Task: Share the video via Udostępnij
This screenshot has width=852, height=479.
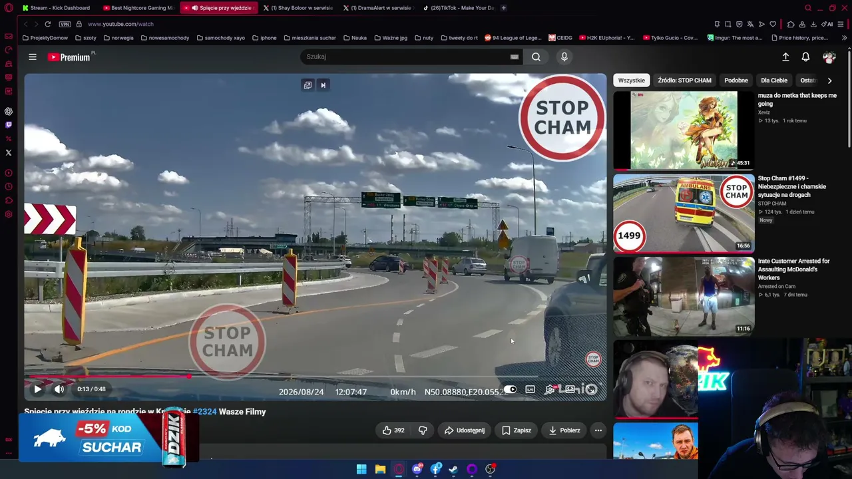Action: coord(465,430)
